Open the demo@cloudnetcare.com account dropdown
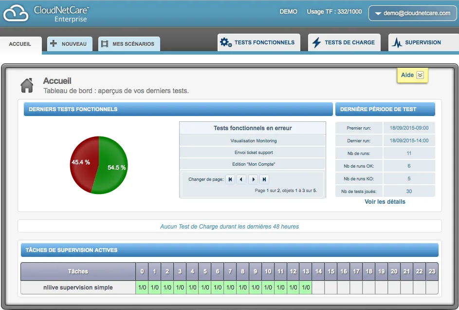The image size is (459, 310). point(412,13)
